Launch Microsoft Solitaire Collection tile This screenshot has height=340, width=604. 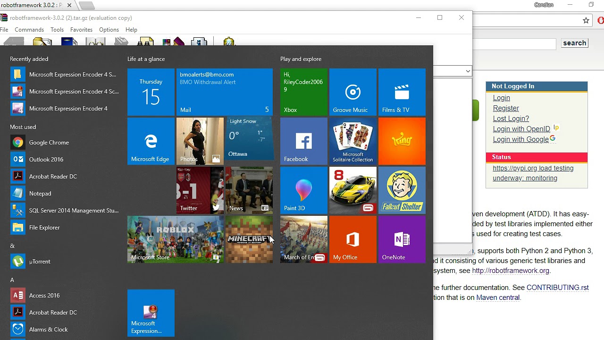click(x=353, y=141)
